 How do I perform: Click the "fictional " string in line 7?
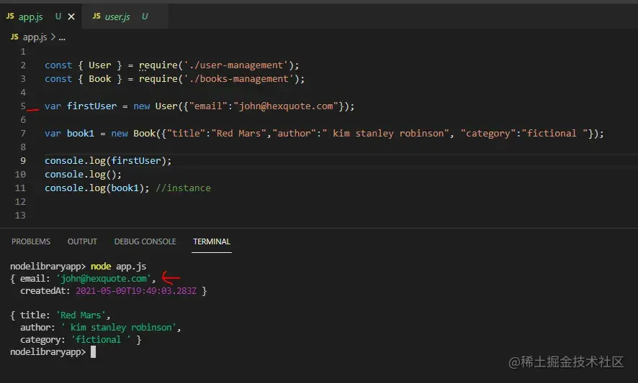click(x=555, y=134)
